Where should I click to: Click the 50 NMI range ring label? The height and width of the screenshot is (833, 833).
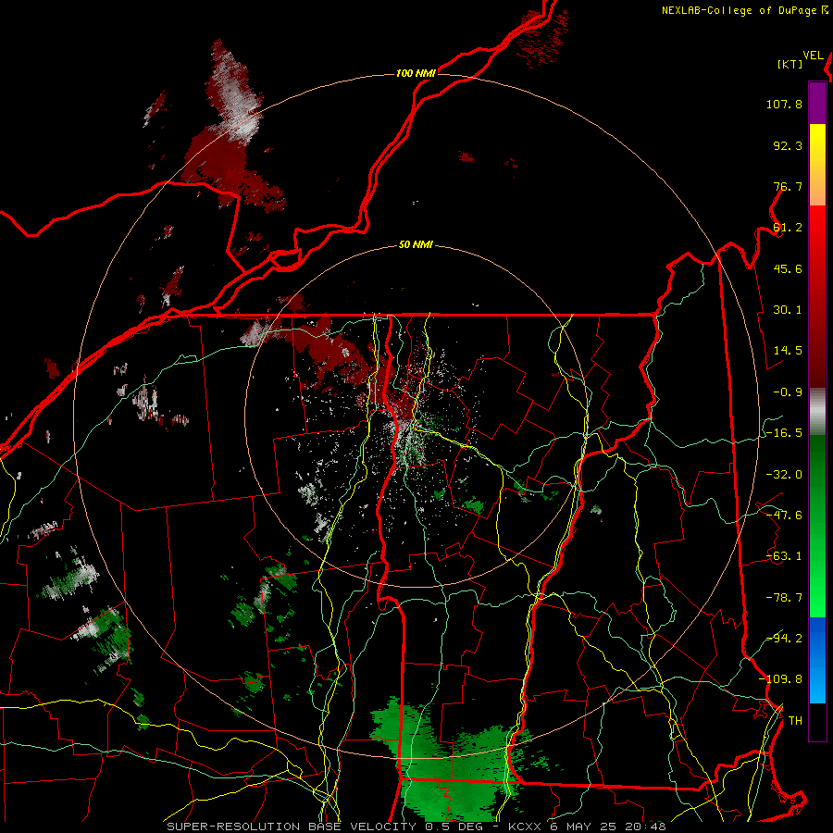pyautogui.click(x=416, y=245)
